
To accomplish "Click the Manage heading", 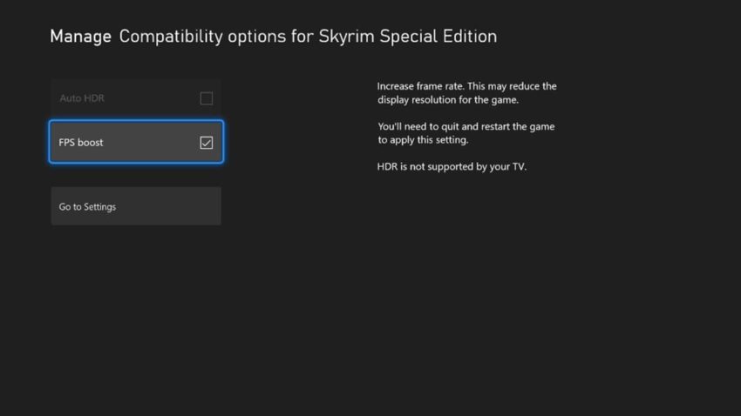I will point(80,37).
